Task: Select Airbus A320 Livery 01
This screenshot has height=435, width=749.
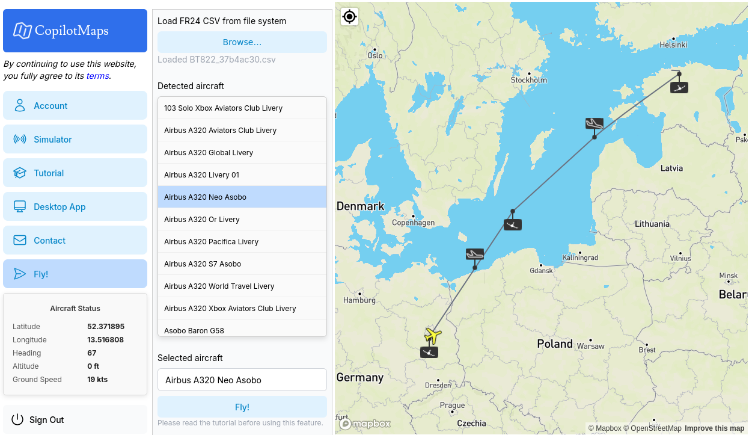Action: click(x=242, y=175)
